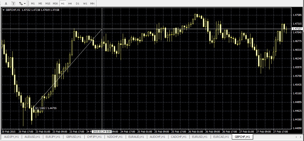
Task: Click the 1.46775 price scale value
Action: tap(297, 41)
